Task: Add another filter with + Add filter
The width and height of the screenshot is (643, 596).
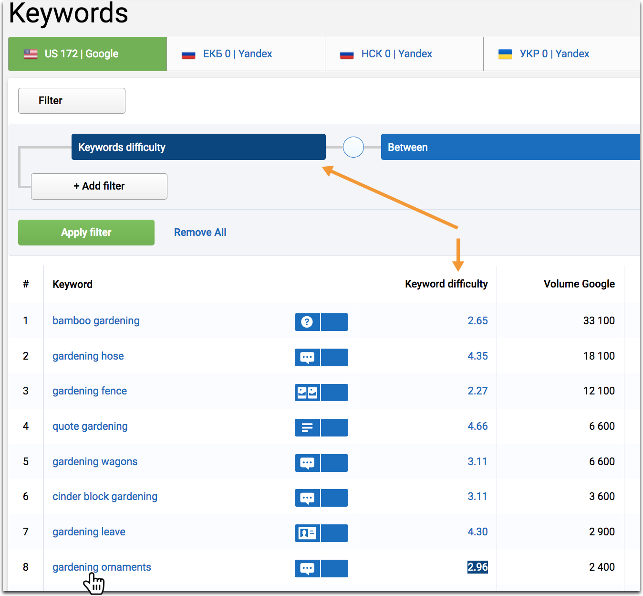Action: 99,186
